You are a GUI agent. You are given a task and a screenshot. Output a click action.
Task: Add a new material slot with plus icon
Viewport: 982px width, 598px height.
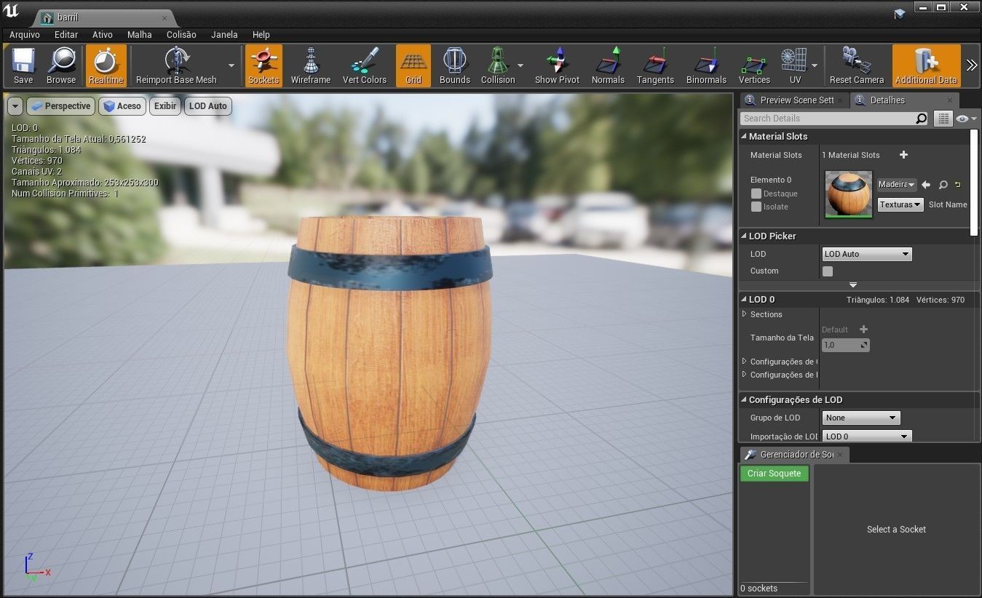[903, 155]
